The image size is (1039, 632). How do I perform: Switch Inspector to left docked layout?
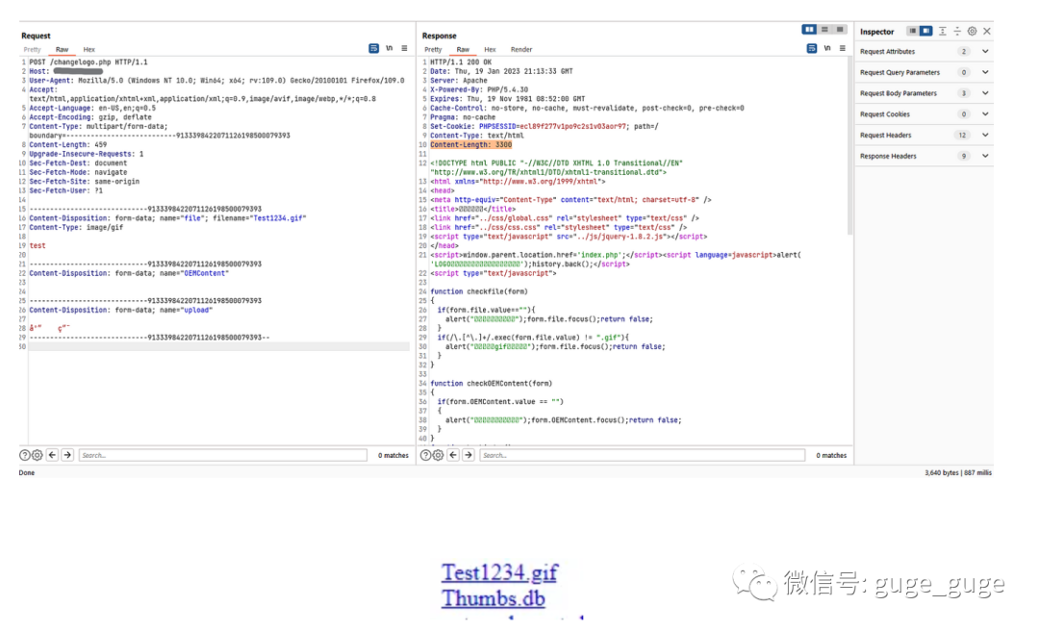coord(912,31)
